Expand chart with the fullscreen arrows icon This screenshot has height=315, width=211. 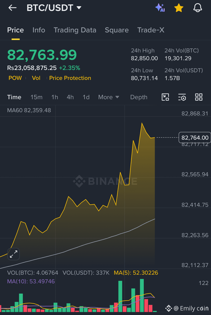[x=13, y=254]
